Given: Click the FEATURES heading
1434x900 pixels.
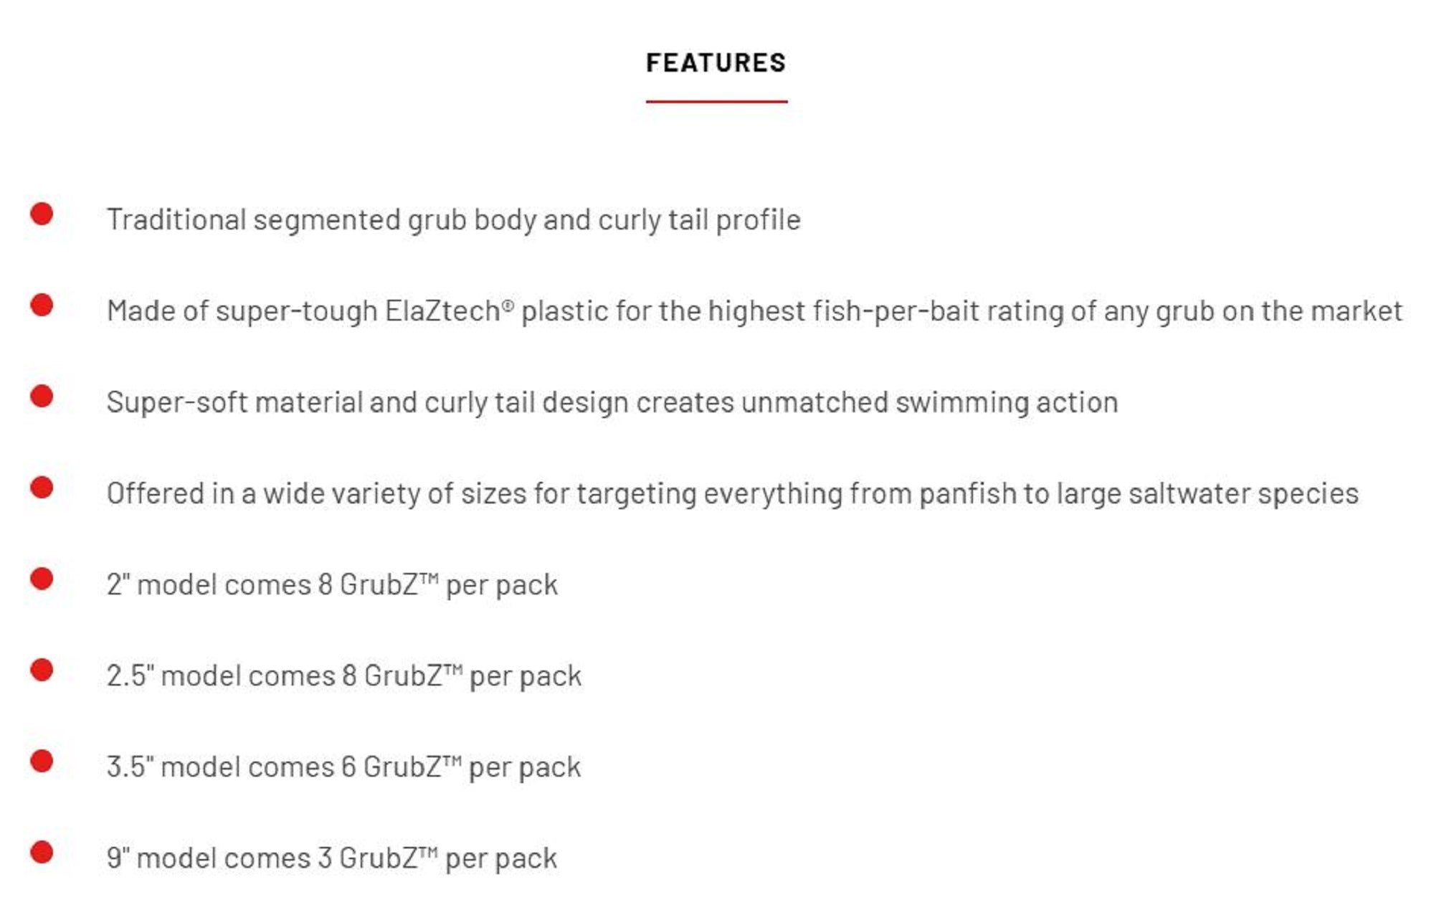Looking at the screenshot, I should tap(716, 63).
